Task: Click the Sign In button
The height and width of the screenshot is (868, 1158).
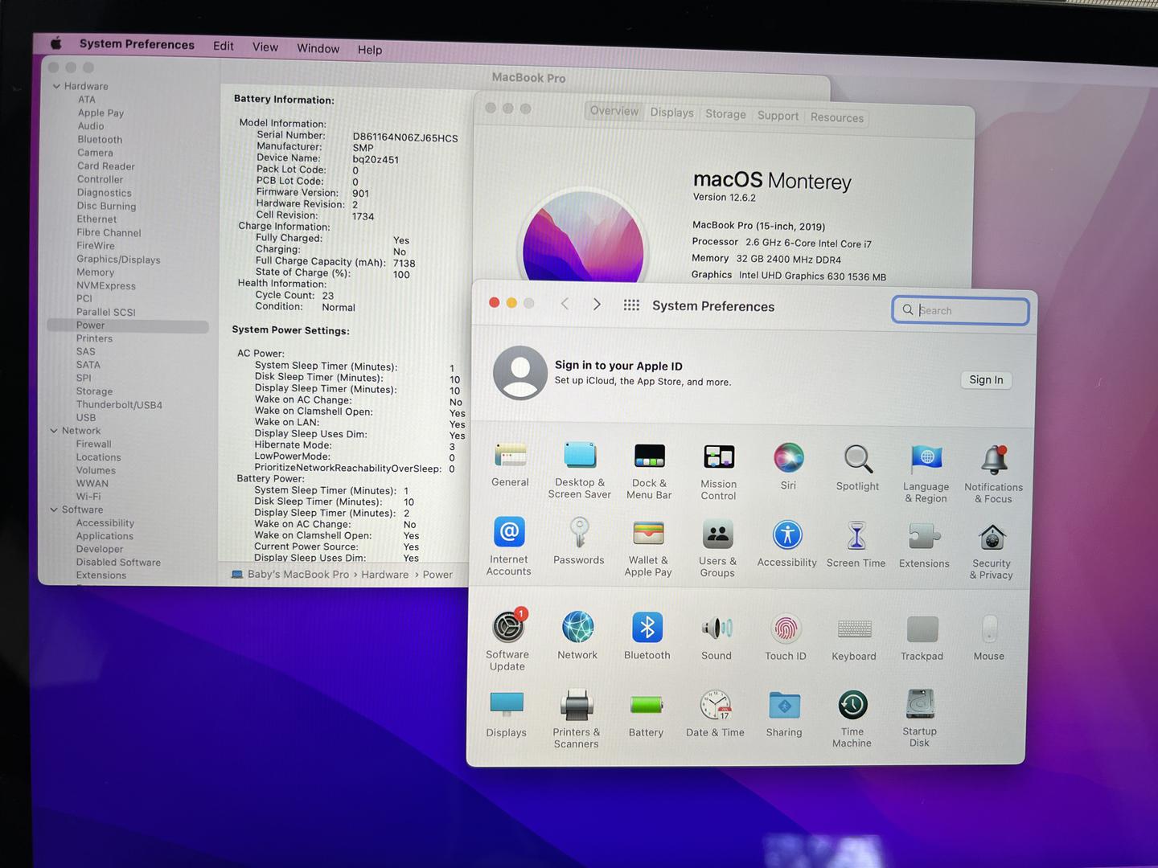Action: point(986,380)
